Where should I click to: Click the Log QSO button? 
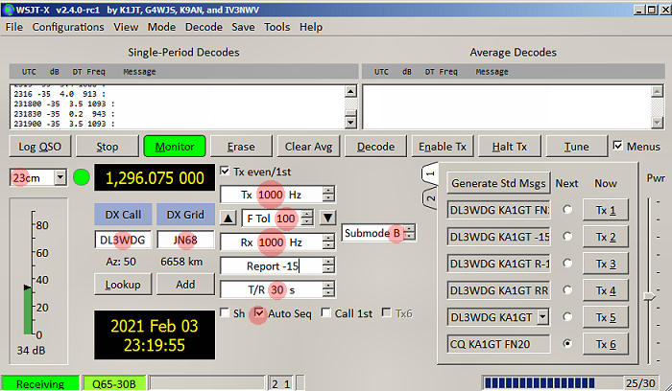point(40,147)
